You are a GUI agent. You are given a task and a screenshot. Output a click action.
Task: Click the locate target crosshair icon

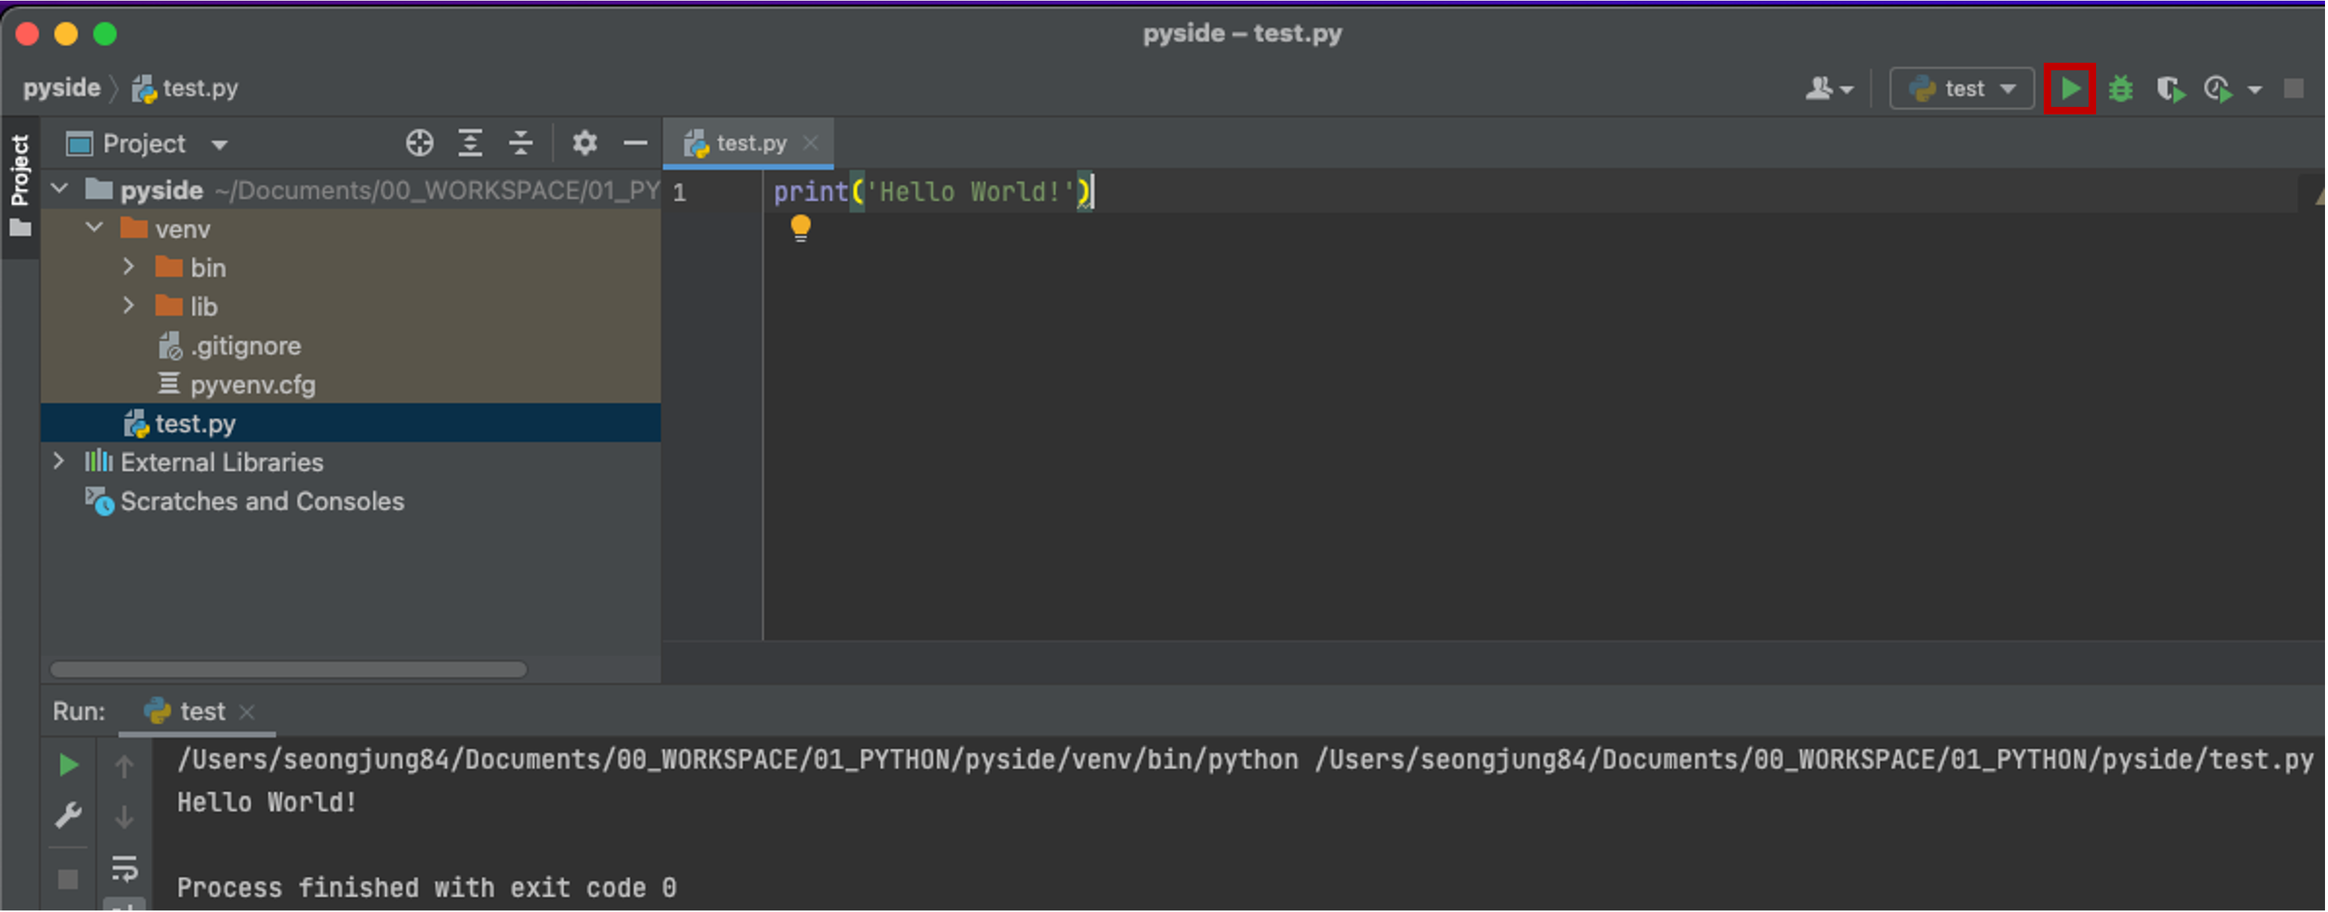coord(420,143)
